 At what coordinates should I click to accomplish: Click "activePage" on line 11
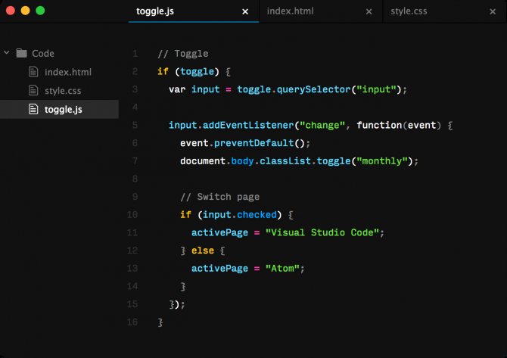[x=219, y=232]
